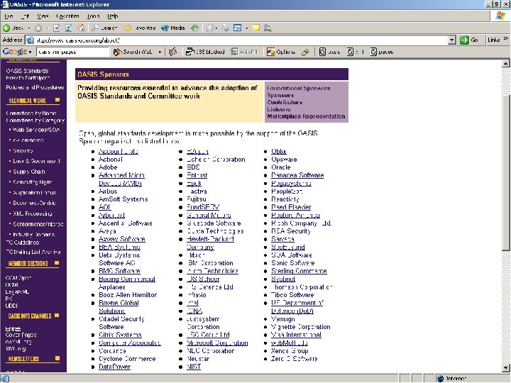Open the Edit menu
Viewport: 511px width, 383px height.
pyautogui.click(x=25, y=16)
